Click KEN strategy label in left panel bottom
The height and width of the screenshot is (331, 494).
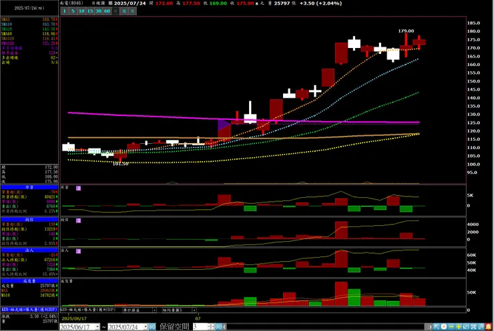[x=29, y=310]
